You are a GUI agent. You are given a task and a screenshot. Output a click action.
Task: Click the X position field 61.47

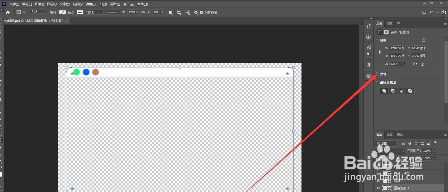click(419, 48)
